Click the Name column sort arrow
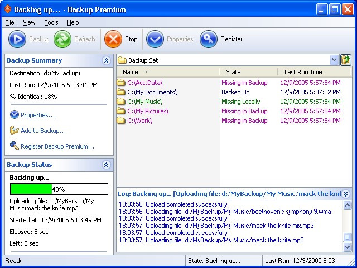 (x=146, y=72)
